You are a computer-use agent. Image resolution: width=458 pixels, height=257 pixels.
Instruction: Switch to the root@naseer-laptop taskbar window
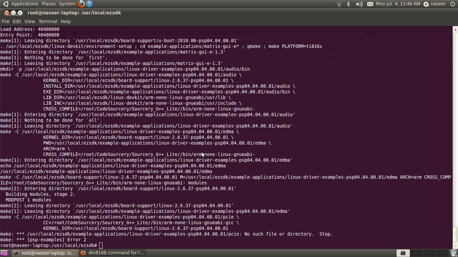44,253
